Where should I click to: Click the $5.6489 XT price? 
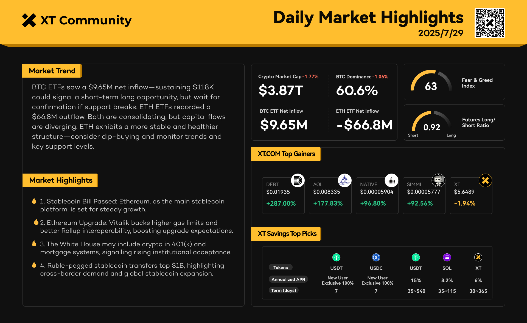pos(464,192)
